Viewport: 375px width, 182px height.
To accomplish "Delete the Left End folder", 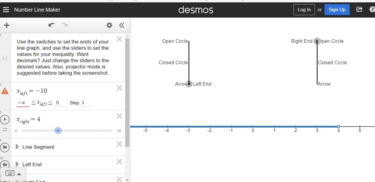I will [119, 161].
